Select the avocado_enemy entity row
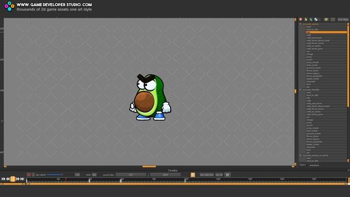Viewport: 350px width, 197px height. tap(325, 24)
